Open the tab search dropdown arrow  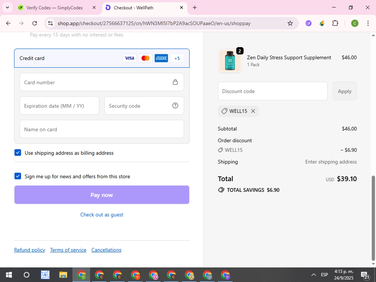click(x=8, y=8)
